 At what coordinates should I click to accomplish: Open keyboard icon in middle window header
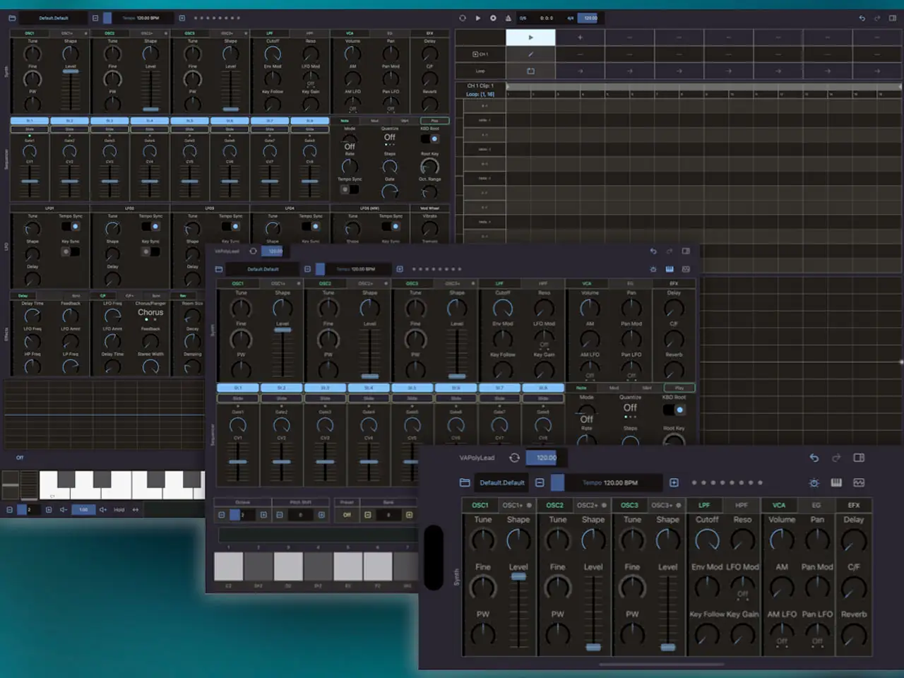point(670,269)
